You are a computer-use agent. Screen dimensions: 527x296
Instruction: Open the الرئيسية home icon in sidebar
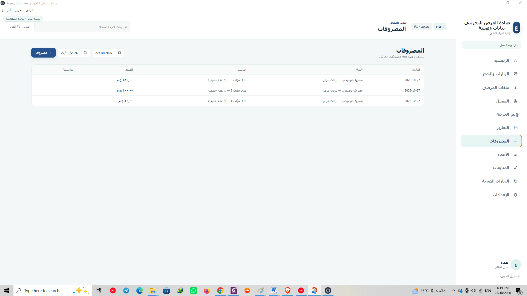(x=515, y=61)
